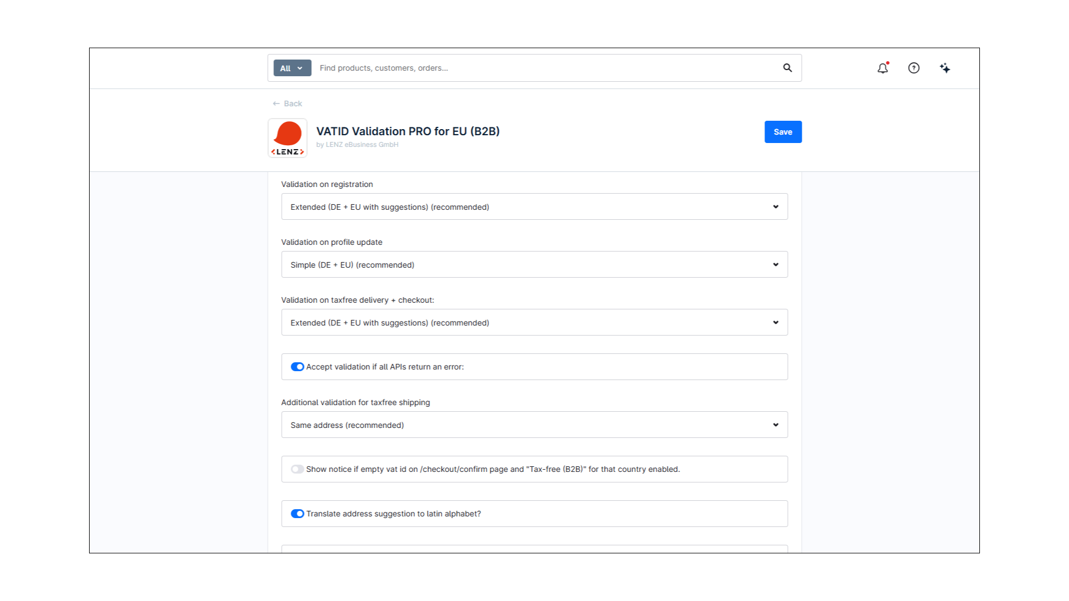The image size is (1069, 601).
Task: Open the Validation on profile update dropdown
Action: coord(533,264)
